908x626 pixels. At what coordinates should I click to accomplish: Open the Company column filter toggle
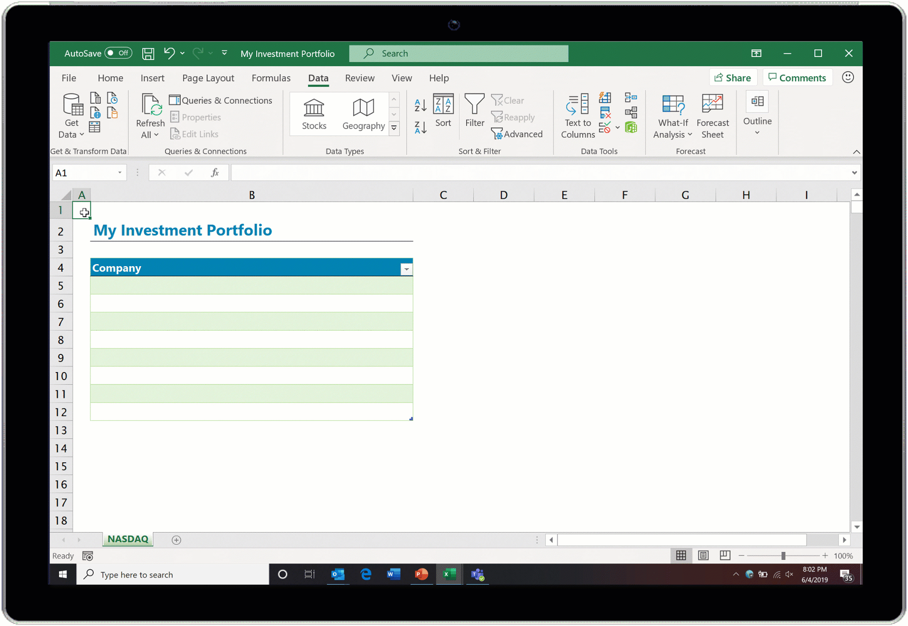point(406,269)
